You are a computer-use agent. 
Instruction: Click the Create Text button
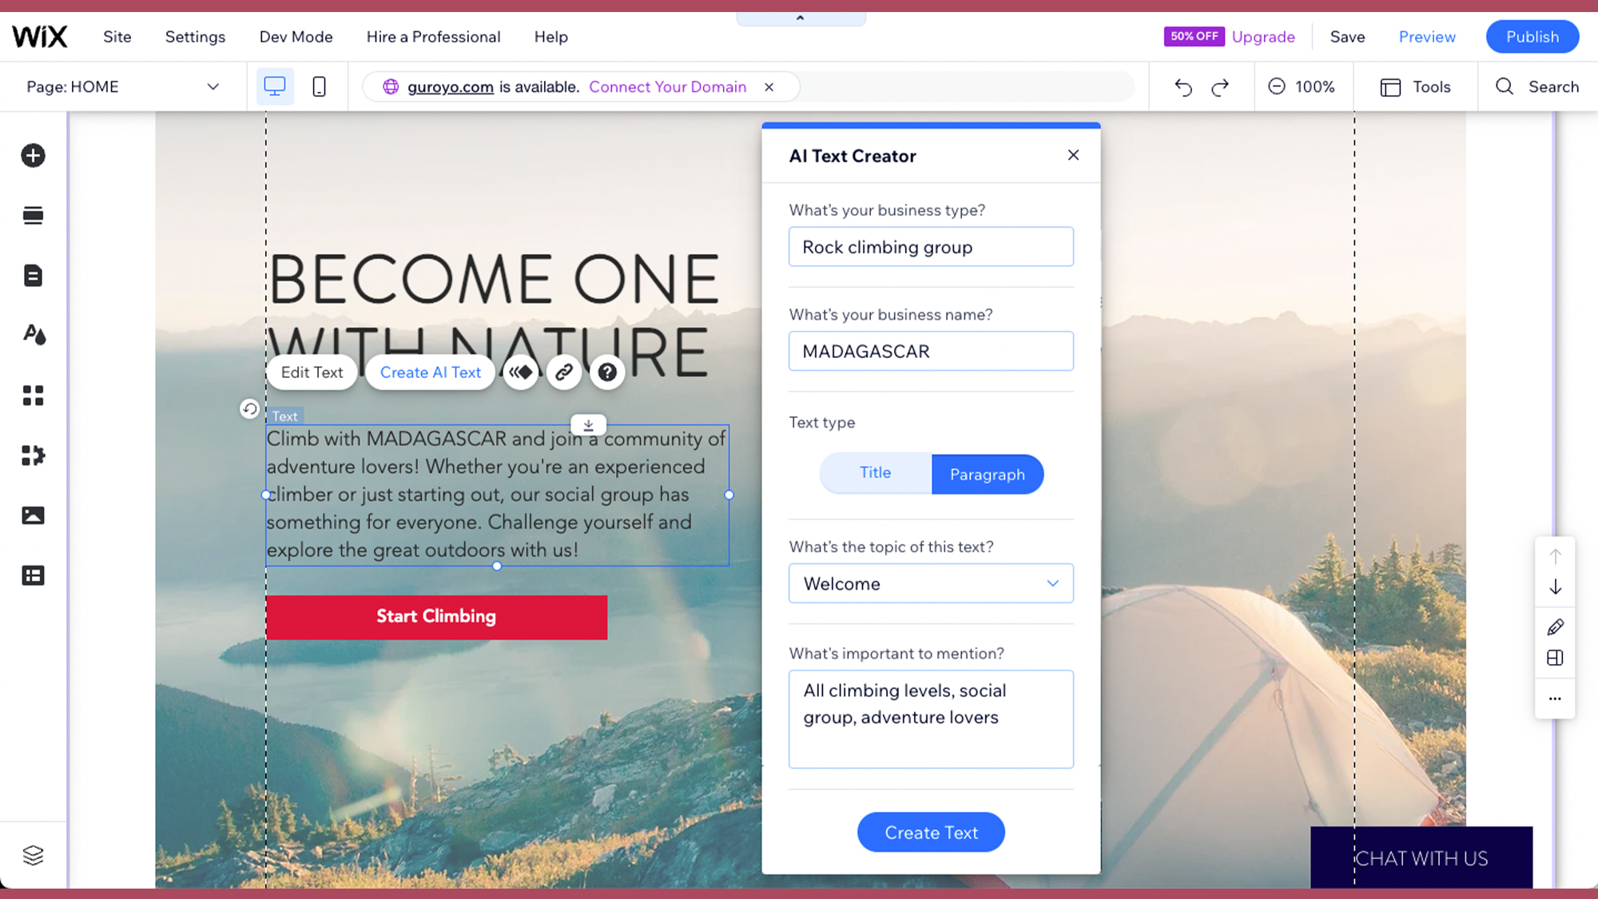932,832
